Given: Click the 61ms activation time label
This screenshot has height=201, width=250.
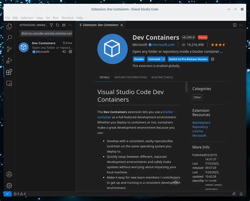Looking at the screenshot, I should pyautogui.click(x=68, y=43).
